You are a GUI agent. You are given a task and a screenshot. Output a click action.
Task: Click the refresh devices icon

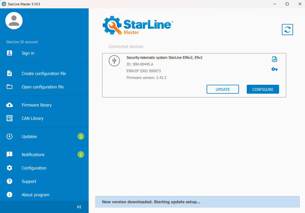287,30
